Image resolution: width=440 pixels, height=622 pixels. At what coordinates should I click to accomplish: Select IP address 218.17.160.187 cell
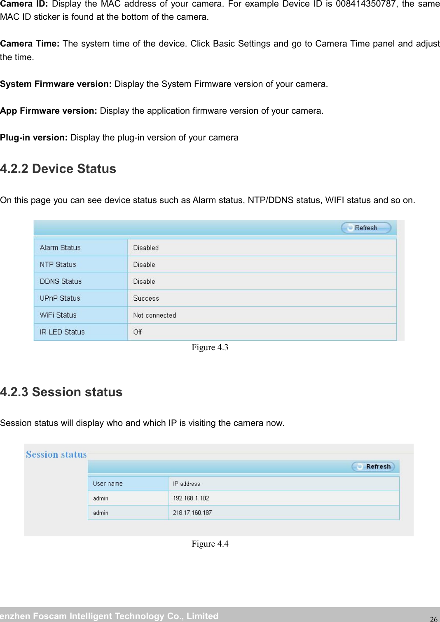click(x=192, y=512)
